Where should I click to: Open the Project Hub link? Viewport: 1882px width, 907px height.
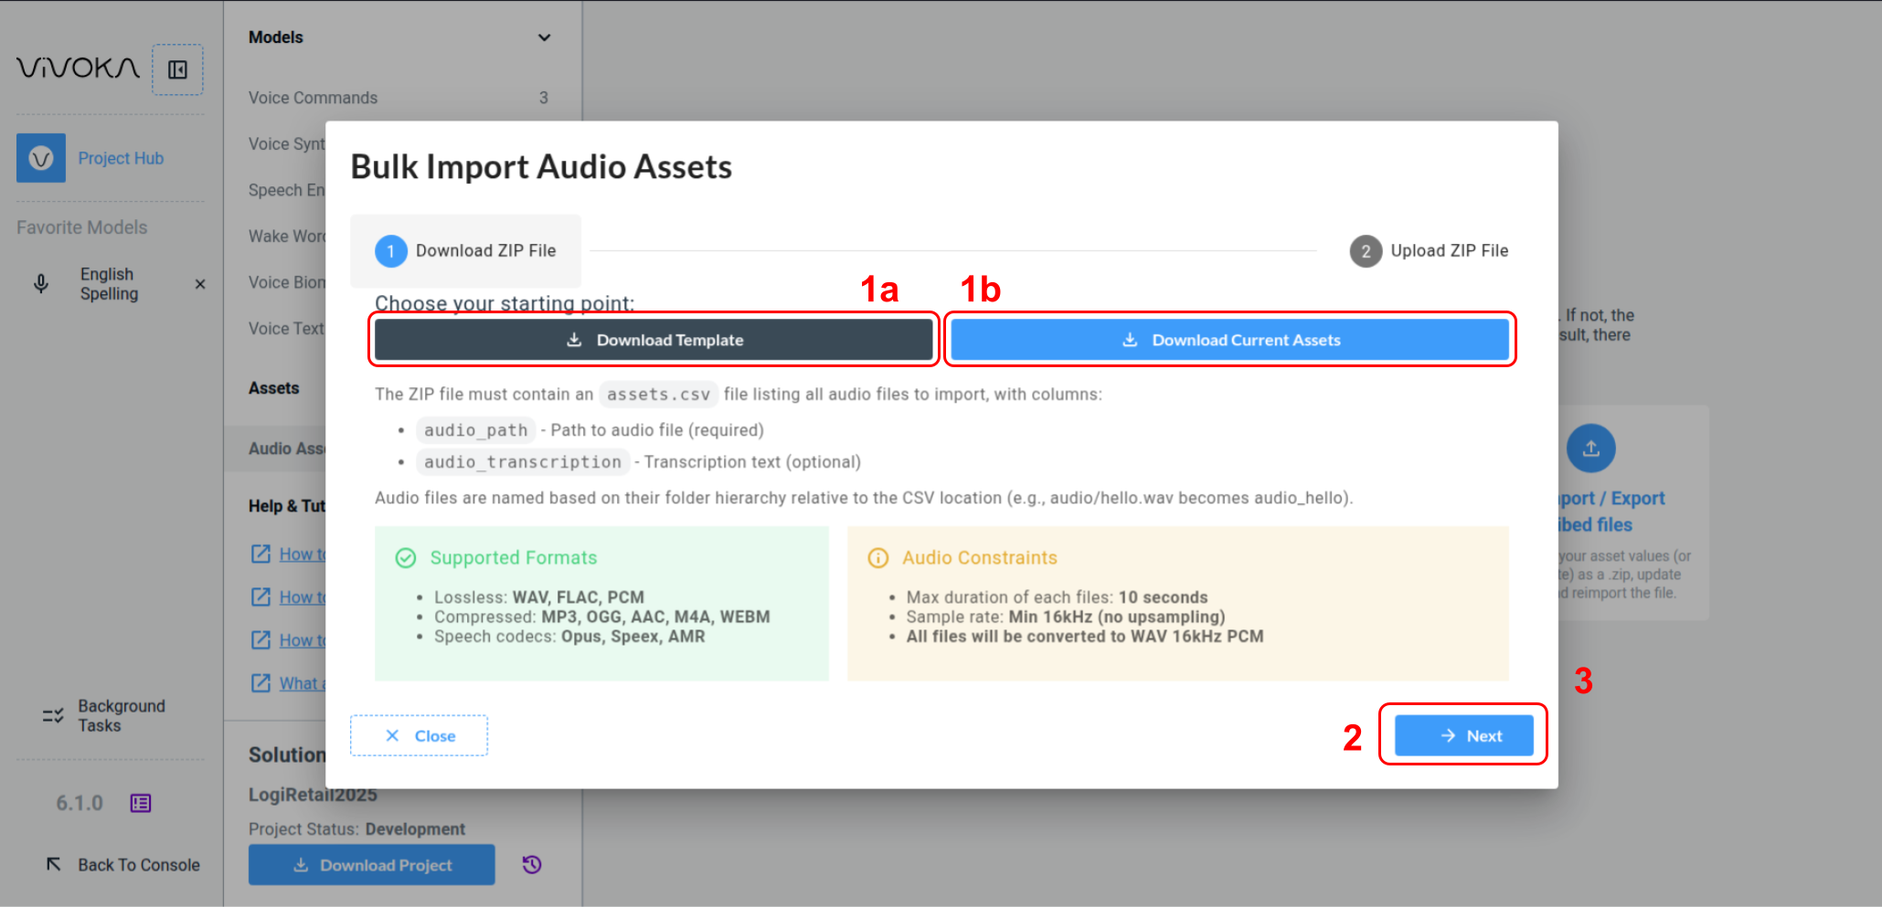(x=121, y=158)
